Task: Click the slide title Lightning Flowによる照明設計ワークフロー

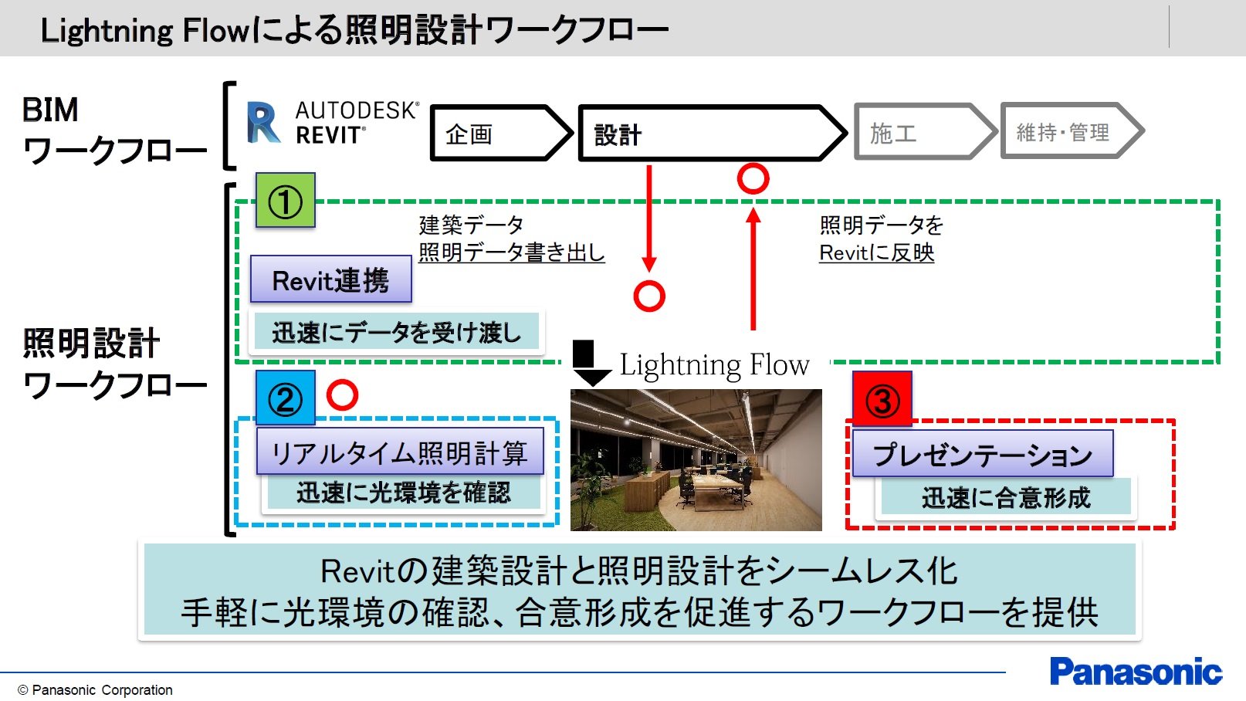Action: (x=354, y=30)
